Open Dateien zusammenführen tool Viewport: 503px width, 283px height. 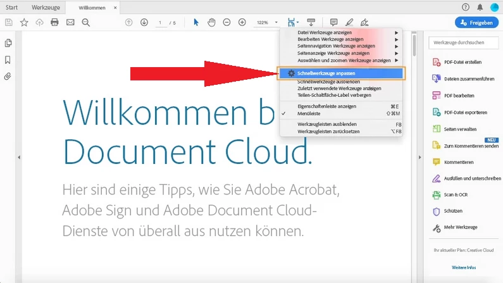click(x=464, y=79)
